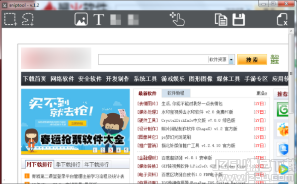Click the scrollbar up arrow
The image size is (297, 184).
[x=291, y=31]
